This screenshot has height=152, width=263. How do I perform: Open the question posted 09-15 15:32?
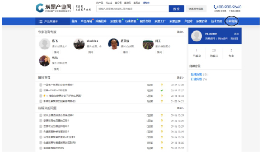tap(54, 148)
